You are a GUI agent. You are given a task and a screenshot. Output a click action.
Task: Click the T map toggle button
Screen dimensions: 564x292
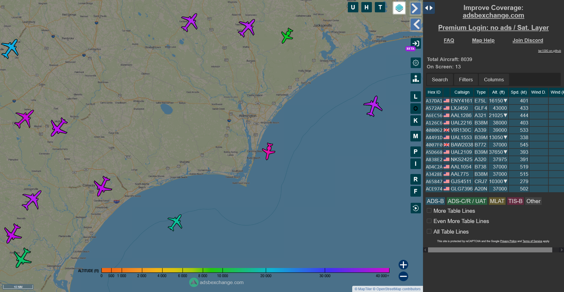380,7
